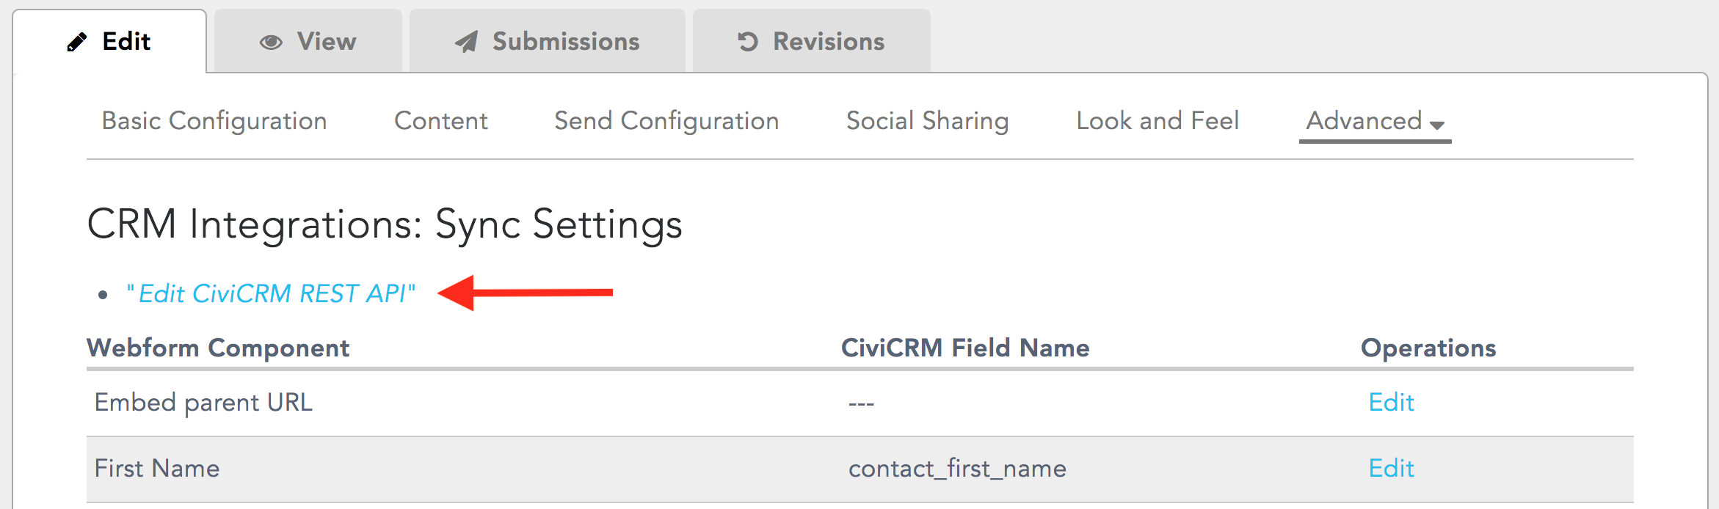1719x509 pixels.
Task: Open Basic Configuration section
Action: [214, 121]
